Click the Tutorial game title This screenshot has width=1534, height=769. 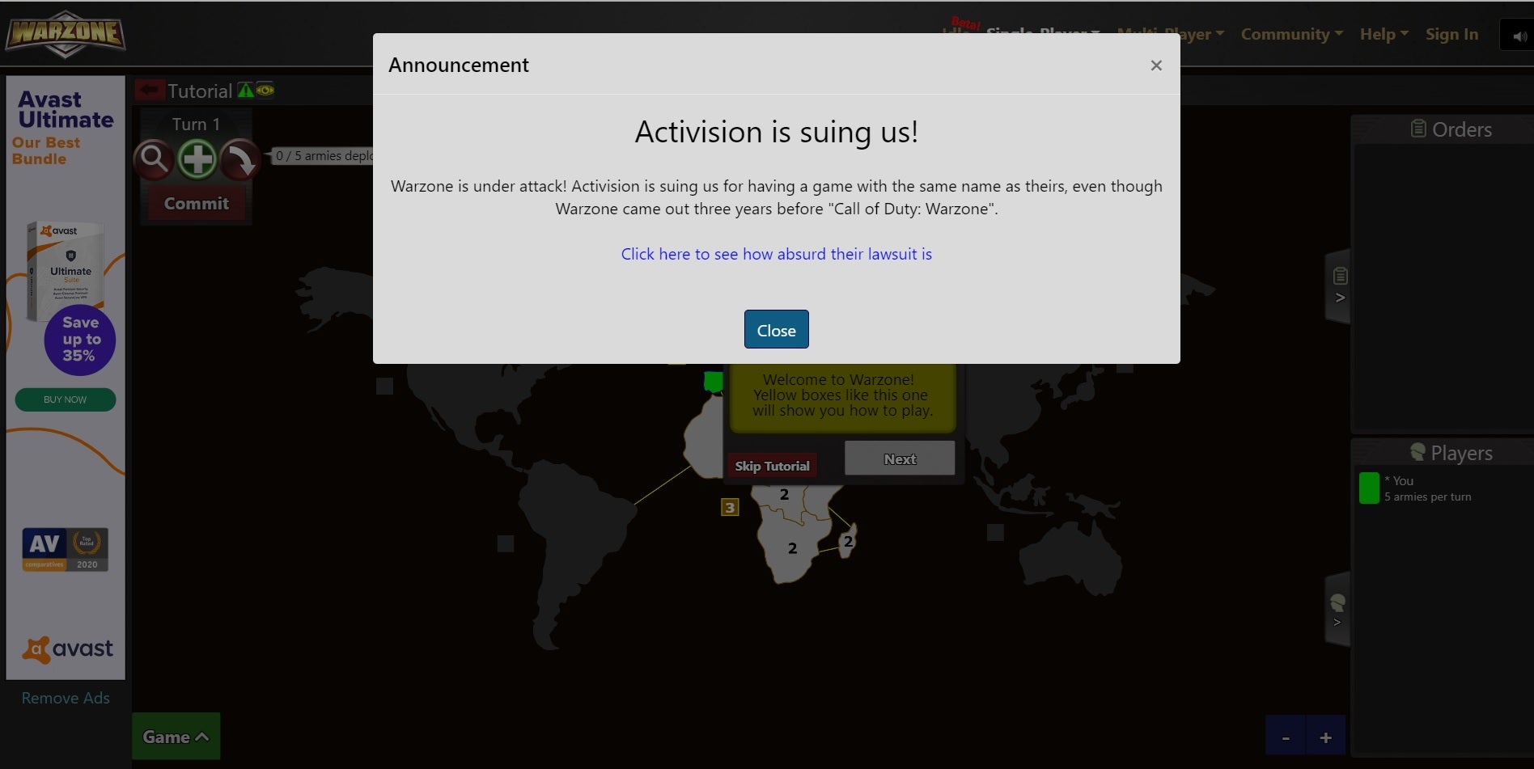200,91
